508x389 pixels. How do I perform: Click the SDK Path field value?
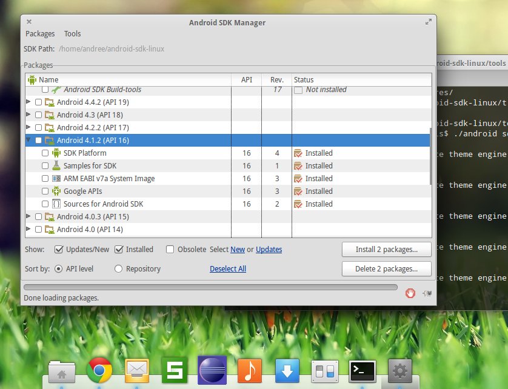pos(112,49)
